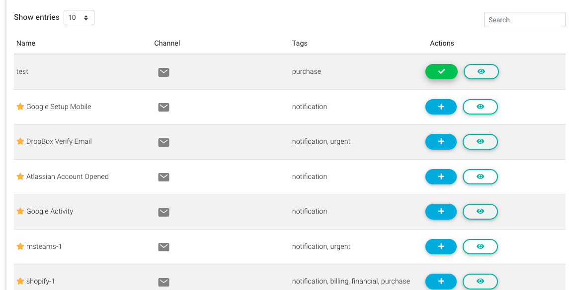The image size is (569, 290).
Task: Add the Google Setup Mobile template
Action: tap(441, 107)
